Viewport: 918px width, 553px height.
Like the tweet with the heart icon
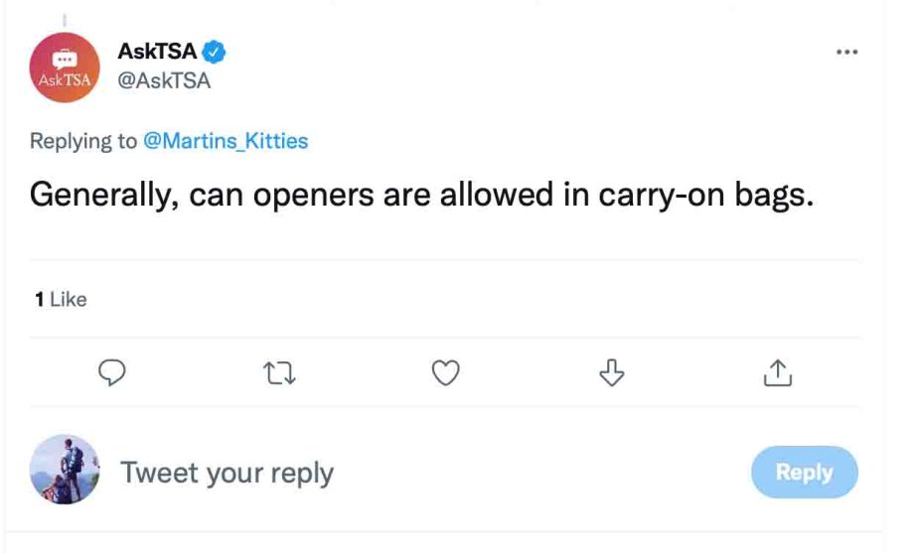pos(446,372)
